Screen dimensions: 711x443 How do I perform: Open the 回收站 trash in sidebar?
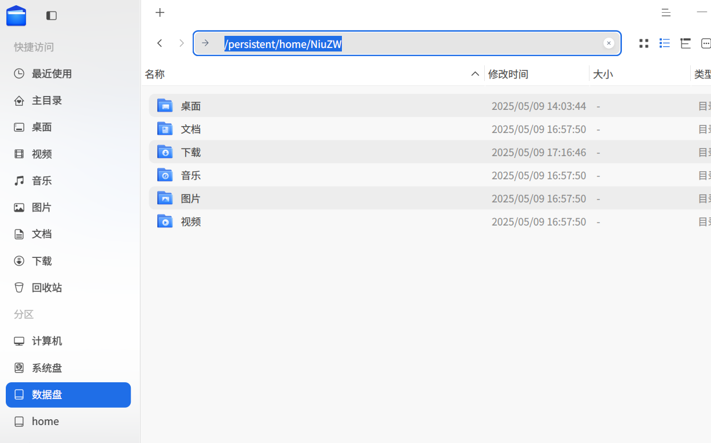click(x=68, y=288)
